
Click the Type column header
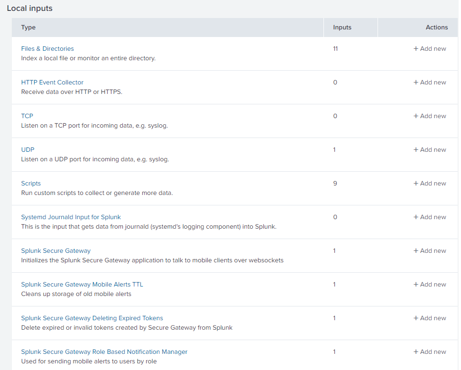[x=28, y=27]
